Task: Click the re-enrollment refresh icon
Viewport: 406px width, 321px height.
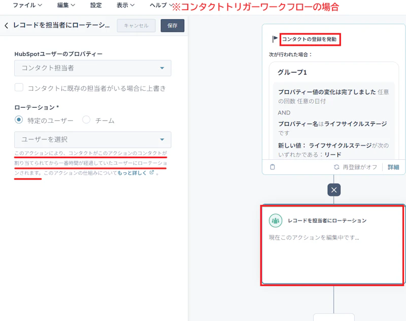Action: pyautogui.click(x=336, y=167)
